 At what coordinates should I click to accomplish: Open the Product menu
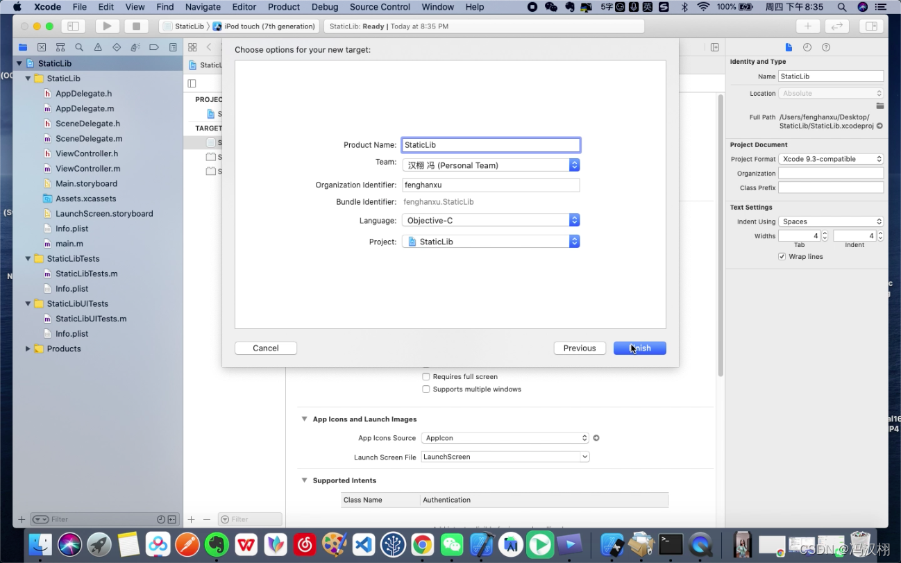pyautogui.click(x=284, y=7)
